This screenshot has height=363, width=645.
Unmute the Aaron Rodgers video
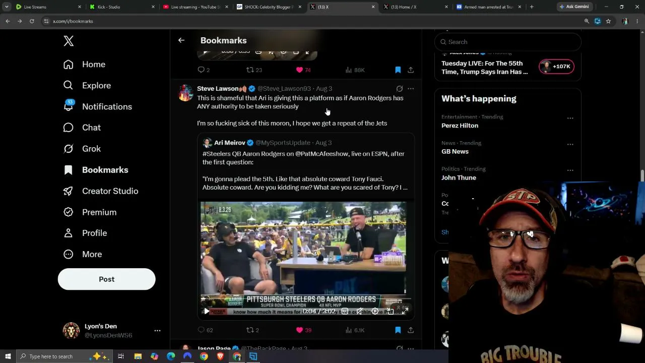point(360,312)
